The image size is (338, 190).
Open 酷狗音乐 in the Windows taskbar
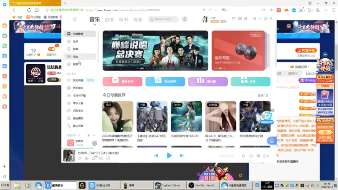(x=60, y=185)
